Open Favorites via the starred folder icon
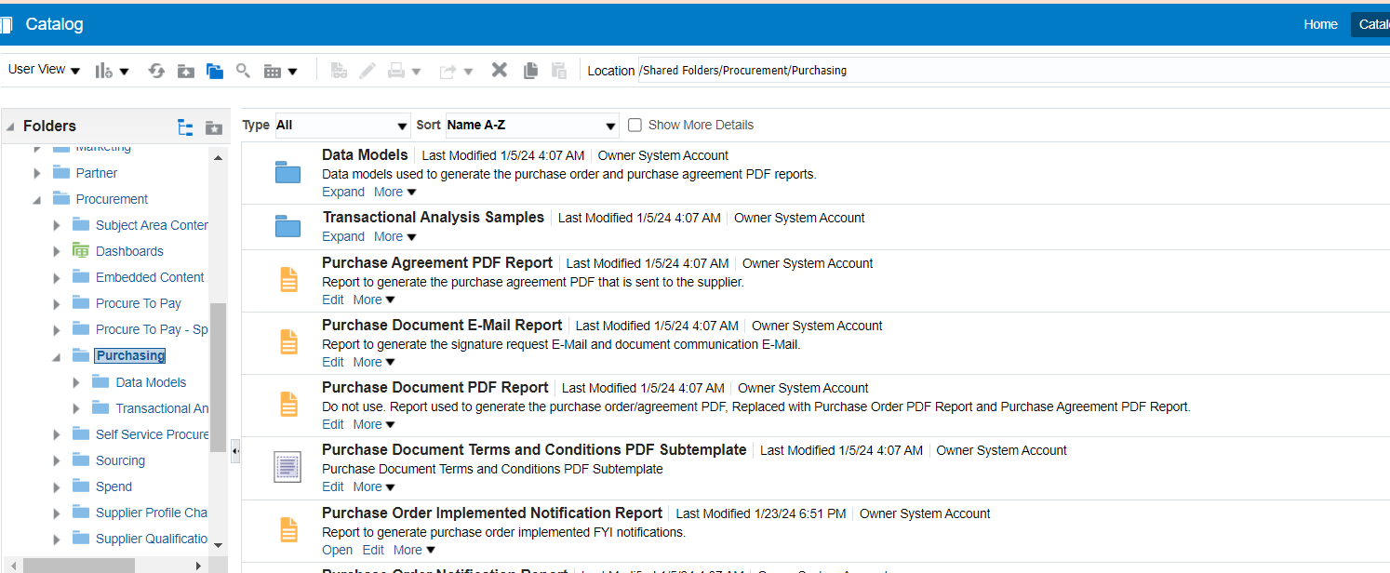1390x573 pixels. [215, 126]
